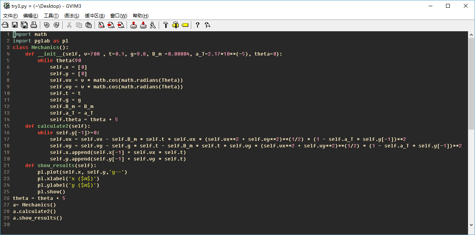This screenshot has height=235, width=475.
Task: Click the pl.xlabel line 23
Action: [x=69, y=178]
